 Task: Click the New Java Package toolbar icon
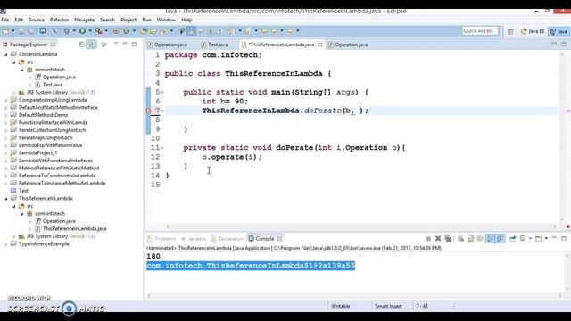coord(116,31)
